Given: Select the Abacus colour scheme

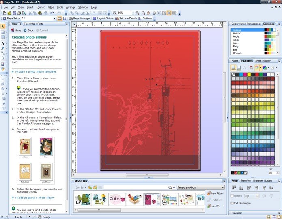Looking at the screenshot, I should click(x=253, y=30).
